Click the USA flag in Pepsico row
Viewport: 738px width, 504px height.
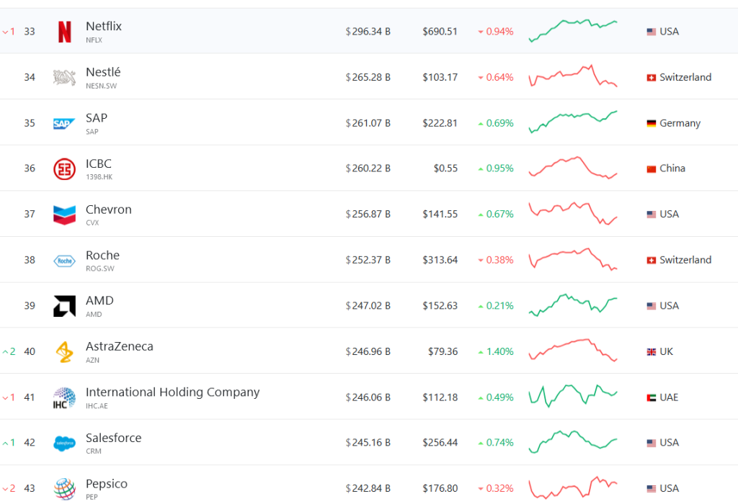coord(652,488)
